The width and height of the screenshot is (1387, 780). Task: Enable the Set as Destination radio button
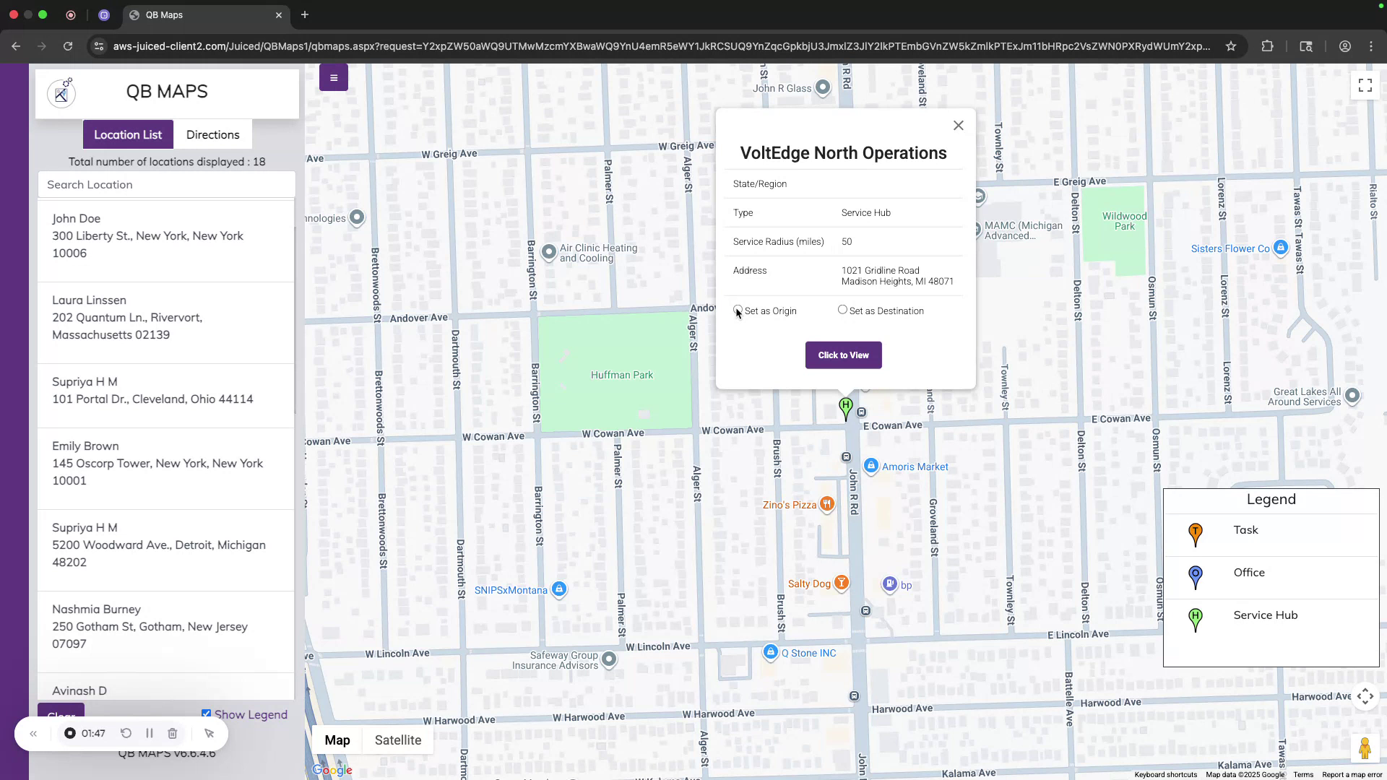tap(842, 309)
